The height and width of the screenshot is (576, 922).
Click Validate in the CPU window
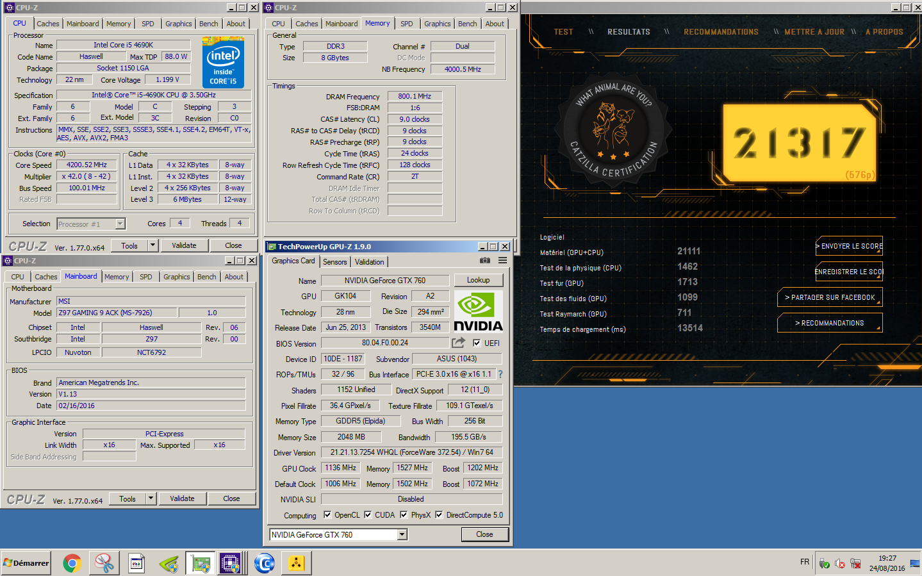pyautogui.click(x=185, y=245)
